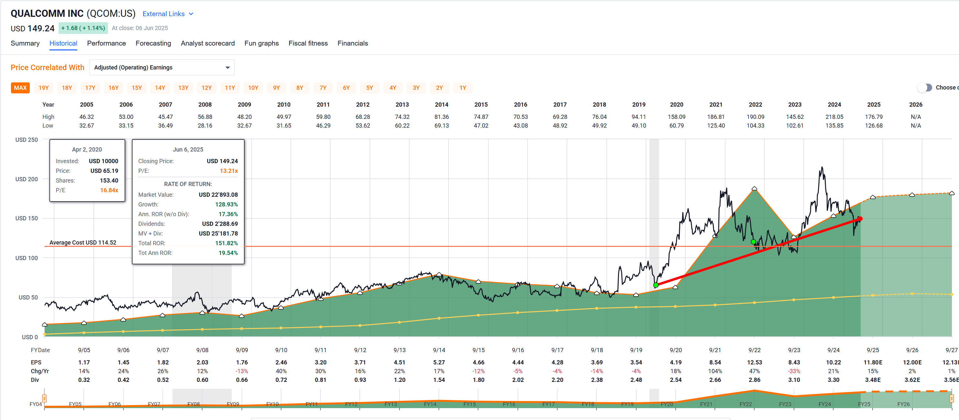Click the green dot on the average cost line
This screenshot has height=420, width=959.
click(x=754, y=242)
